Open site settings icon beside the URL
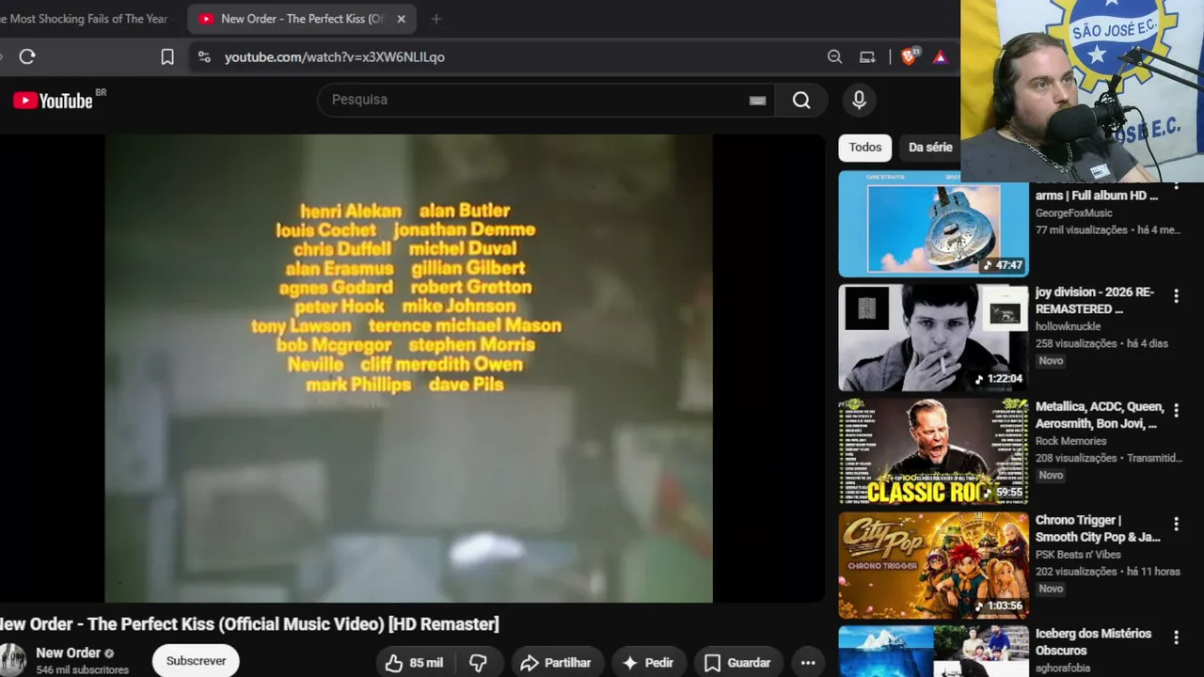This screenshot has height=677, width=1204. click(204, 56)
